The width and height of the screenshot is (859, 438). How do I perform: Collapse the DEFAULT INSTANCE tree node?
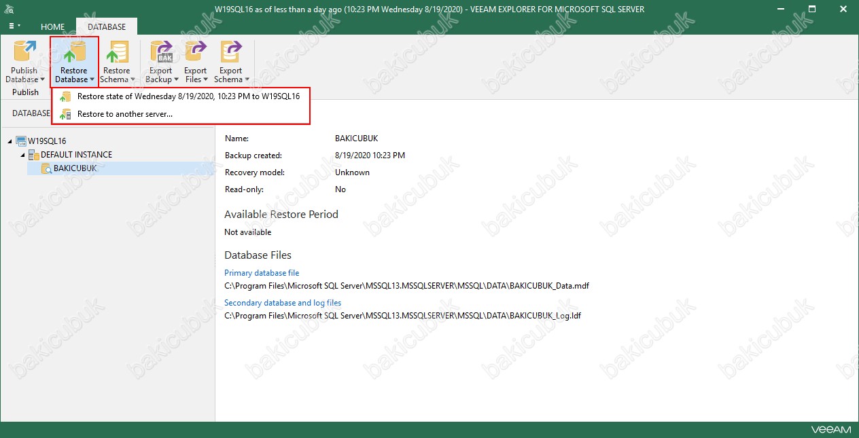(x=22, y=155)
